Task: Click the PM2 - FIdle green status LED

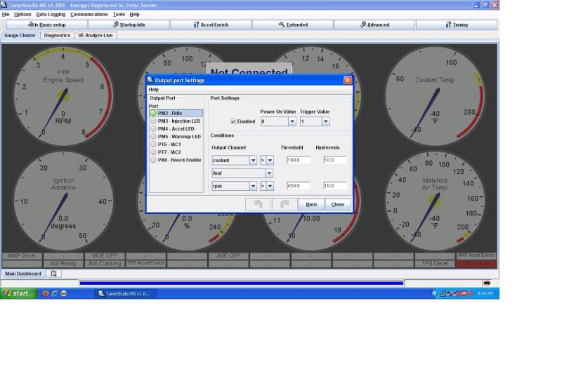Action: [x=153, y=113]
